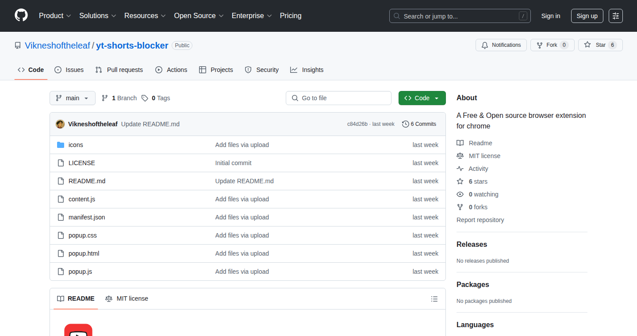637x336 pixels.
Task: Expand the Product menu
Action: tap(55, 15)
